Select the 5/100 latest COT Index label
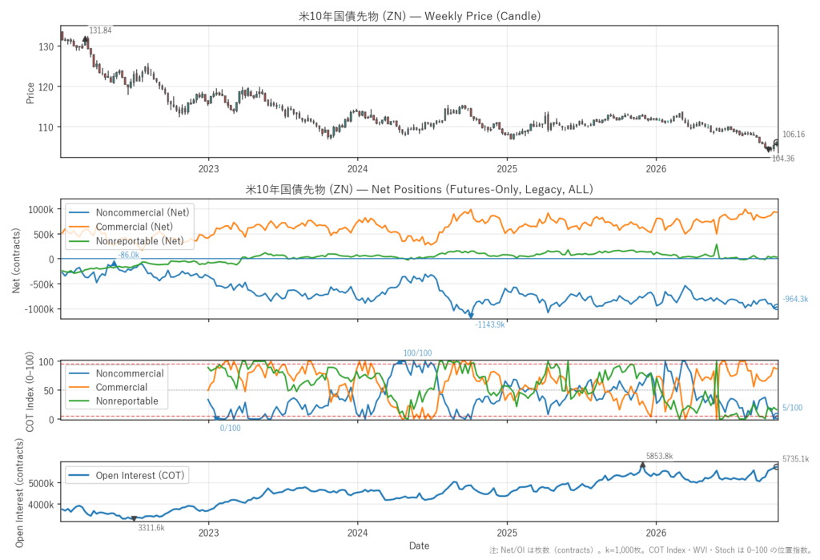 (792, 408)
